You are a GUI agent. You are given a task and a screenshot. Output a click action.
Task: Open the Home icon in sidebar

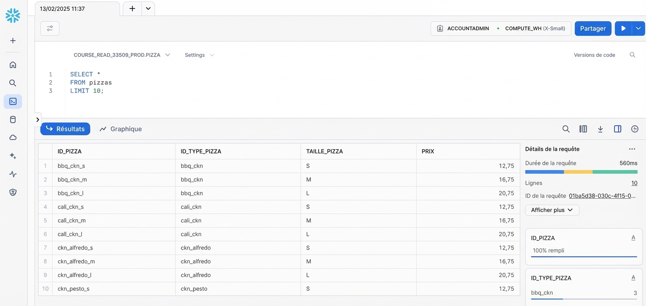point(13,65)
